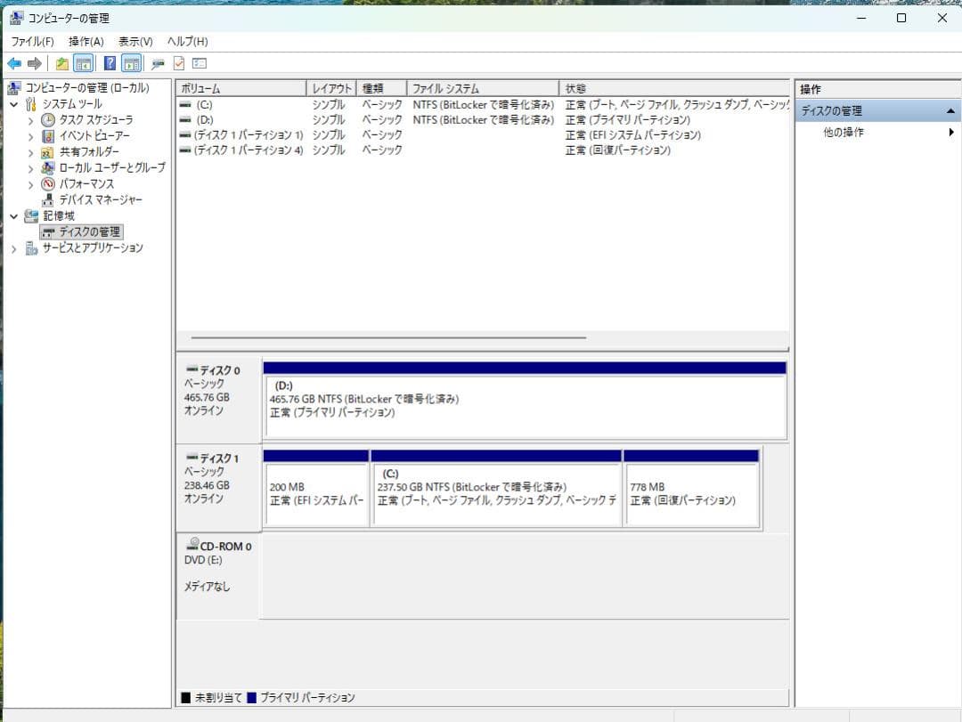The width and height of the screenshot is (962, 722).
Task: Click the Forward navigation arrow icon
Action: 35,62
